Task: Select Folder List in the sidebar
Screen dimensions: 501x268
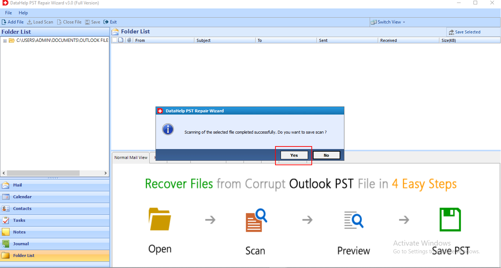Action: pos(55,256)
